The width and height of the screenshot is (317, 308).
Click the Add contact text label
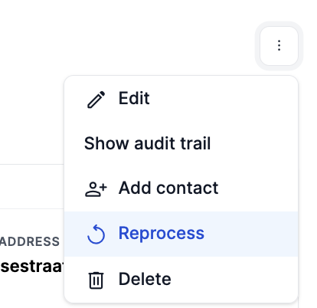click(168, 188)
